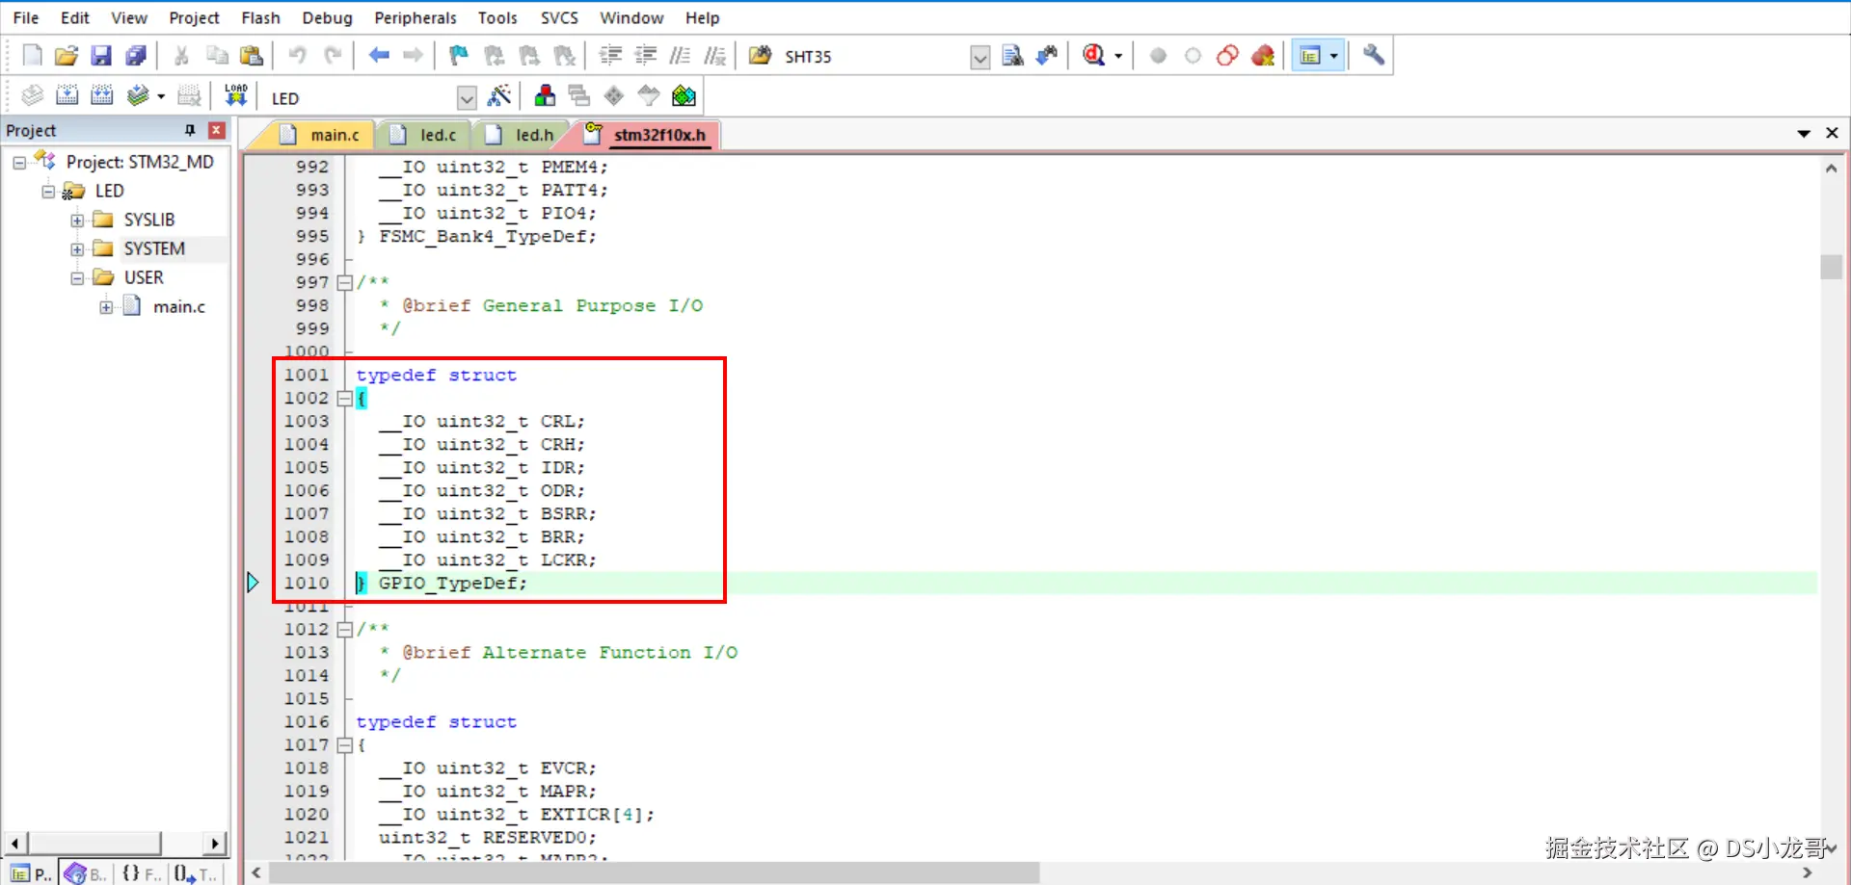Collapse the LED target node

48,192
